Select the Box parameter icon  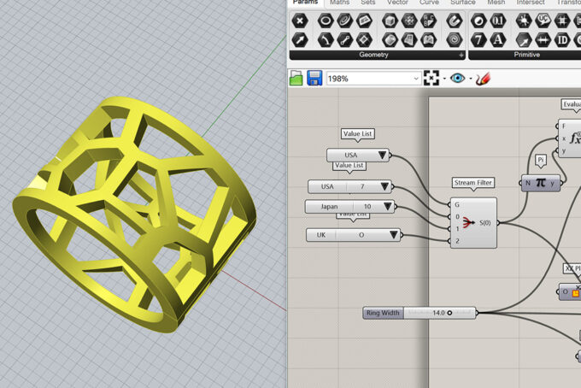click(x=390, y=21)
